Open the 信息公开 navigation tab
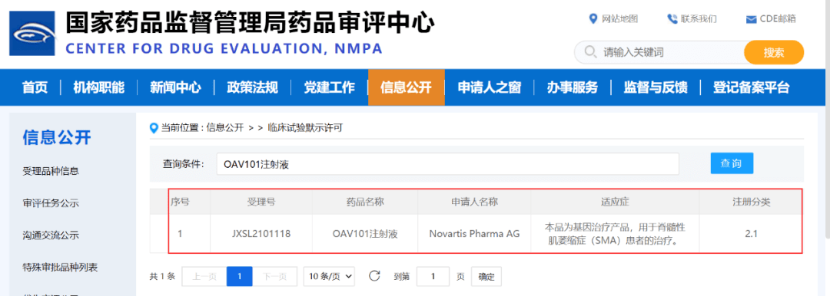Viewport: 830px width, 296px height. tap(406, 87)
